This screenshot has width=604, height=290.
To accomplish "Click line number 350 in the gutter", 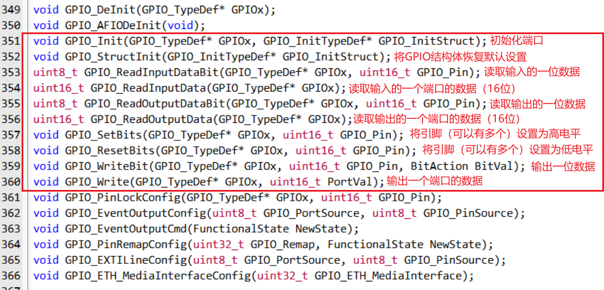I will pos(11,25).
